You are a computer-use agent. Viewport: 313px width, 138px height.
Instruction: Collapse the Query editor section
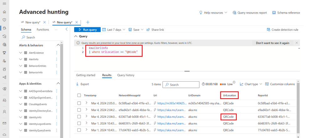[x=76, y=36]
